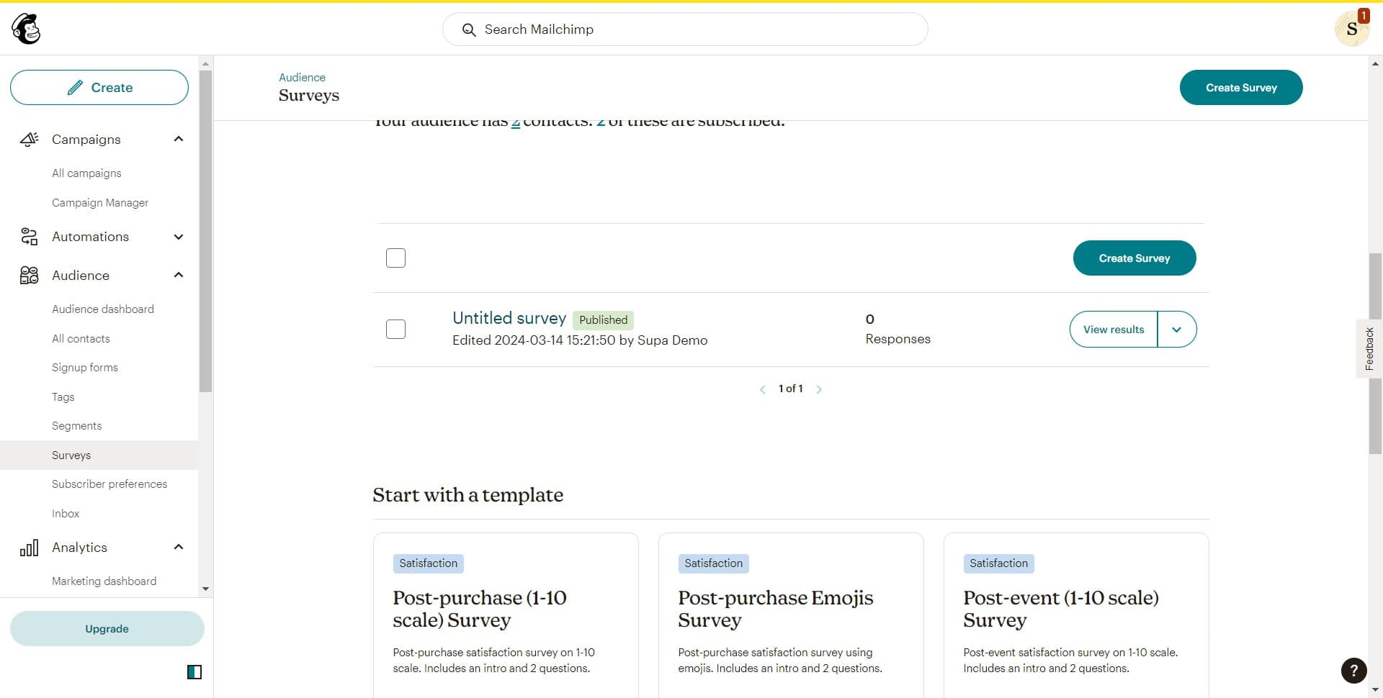Screen dimensions: 1383x698
Task: Open Signup forms from the sidebar
Action: point(84,367)
